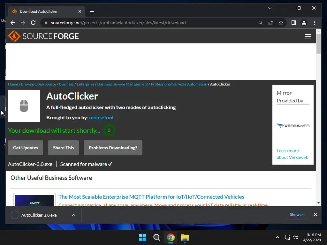Screen dimensions: 327x245
Task: Open the Chrome three-dot menu
Action: (x=314, y=23)
